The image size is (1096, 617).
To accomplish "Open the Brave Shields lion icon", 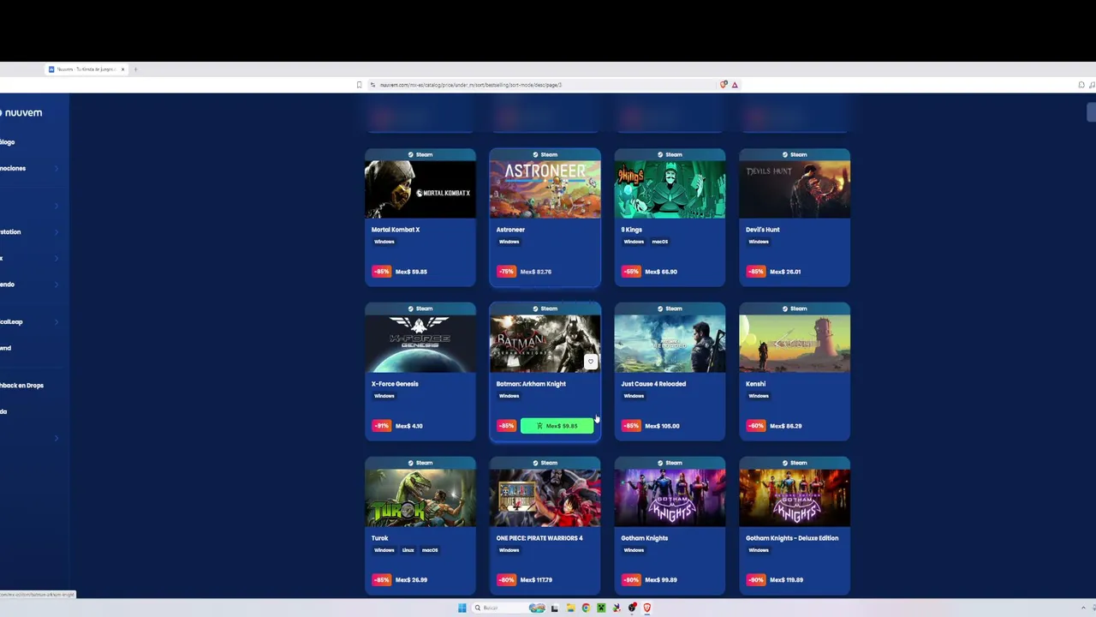I will coord(724,85).
